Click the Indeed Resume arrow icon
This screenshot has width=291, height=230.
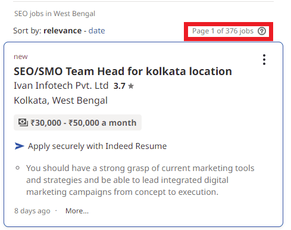[x=19, y=146]
